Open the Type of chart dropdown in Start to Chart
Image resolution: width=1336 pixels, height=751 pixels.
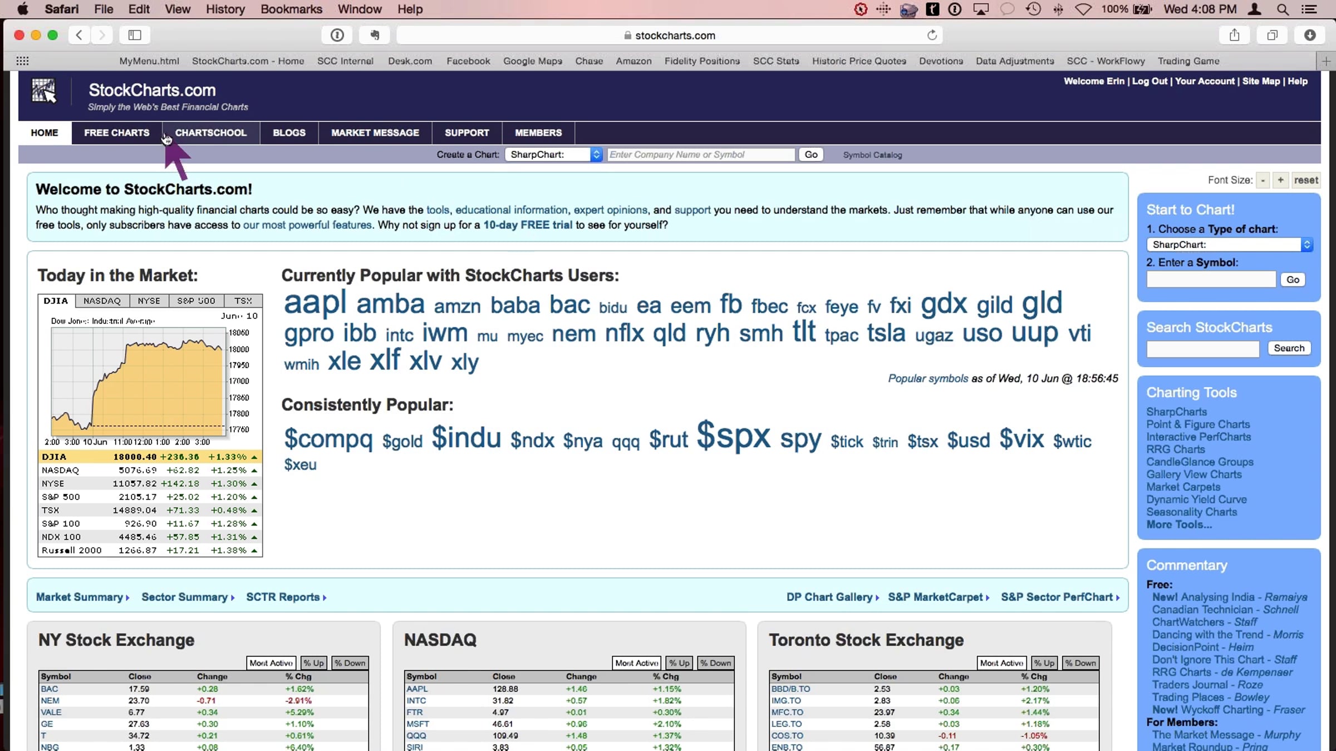click(1229, 245)
